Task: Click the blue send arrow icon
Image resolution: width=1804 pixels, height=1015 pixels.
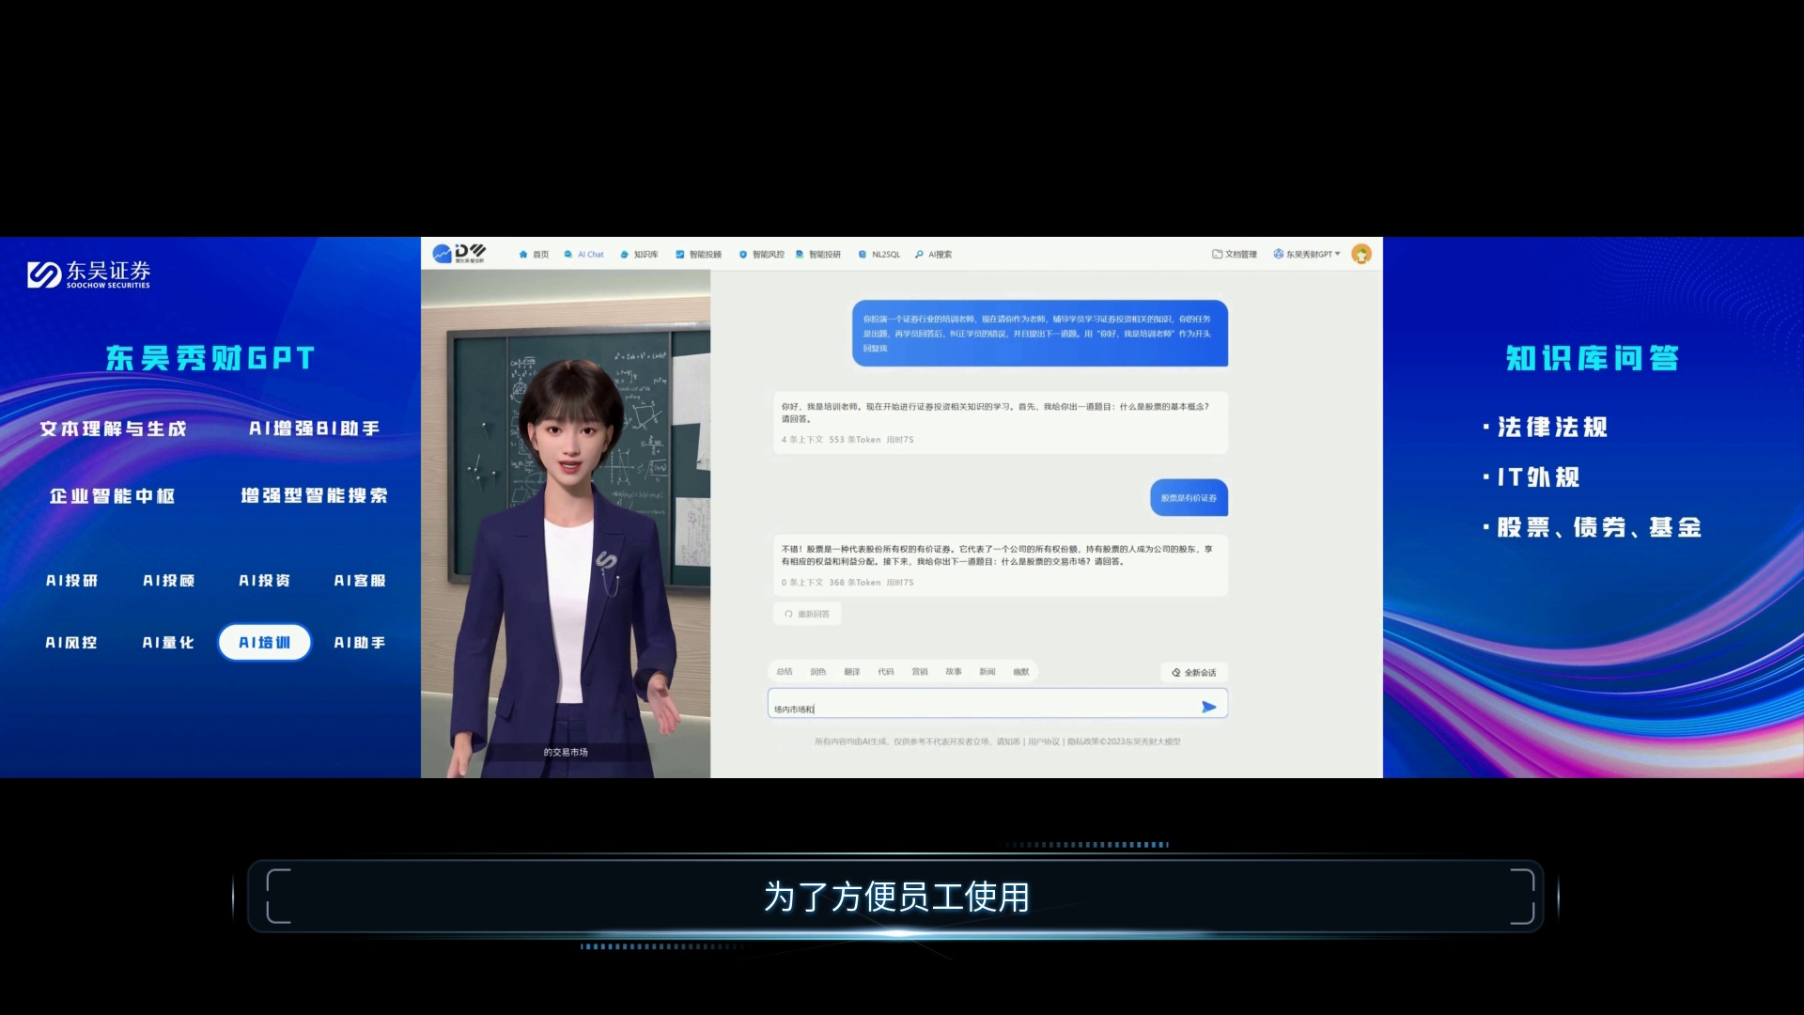Action: (1208, 707)
